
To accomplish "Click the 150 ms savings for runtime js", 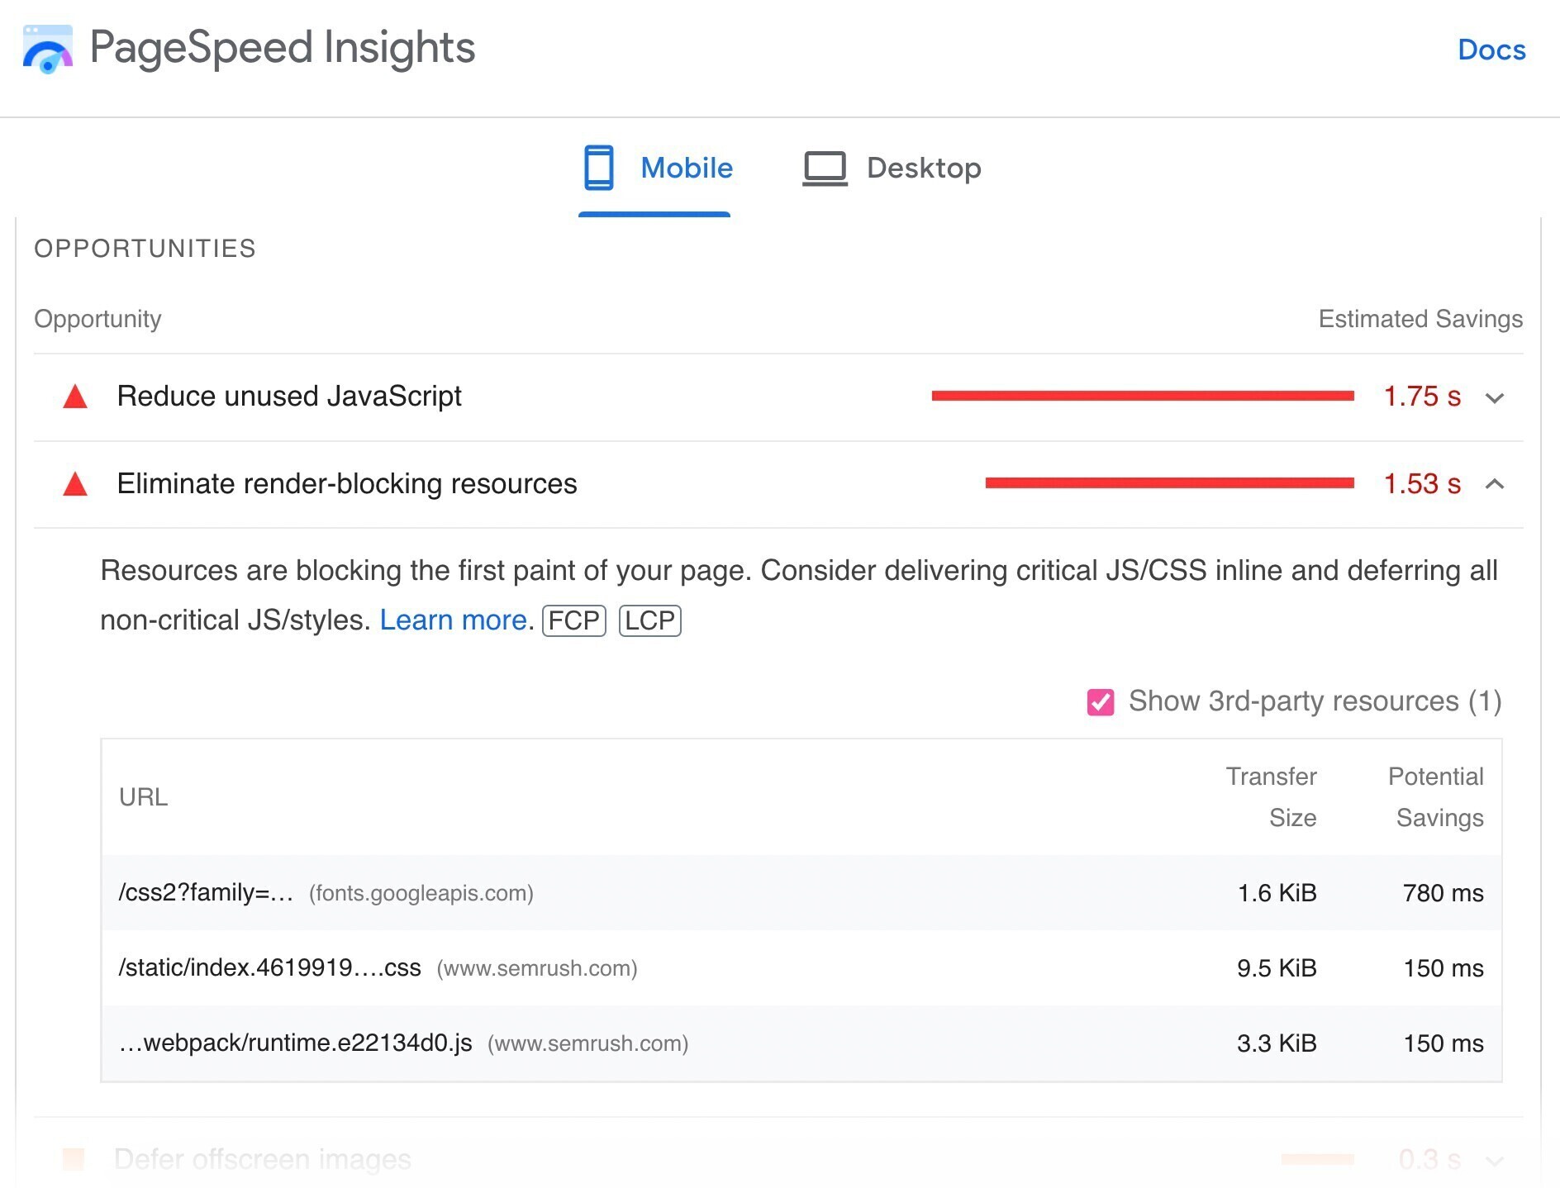I will pos(1443,1043).
